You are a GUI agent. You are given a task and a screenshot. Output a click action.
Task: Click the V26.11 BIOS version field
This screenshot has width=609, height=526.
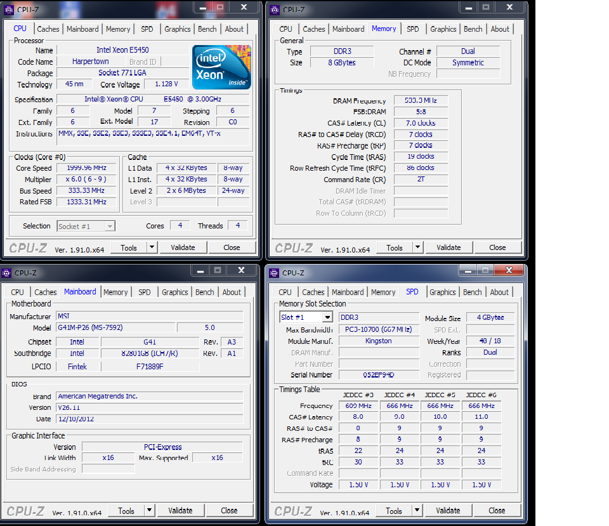pyautogui.click(x=150, y=407)
